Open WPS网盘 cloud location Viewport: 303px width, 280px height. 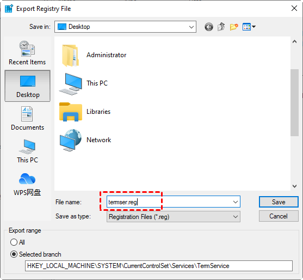tap(27, 184)
